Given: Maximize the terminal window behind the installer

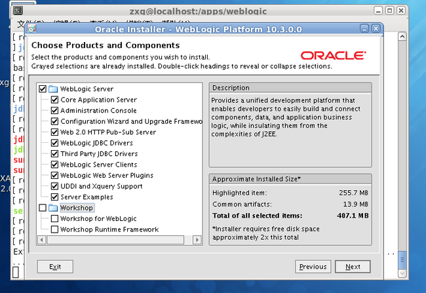Looking at the screenshot, I should [389, 10].
